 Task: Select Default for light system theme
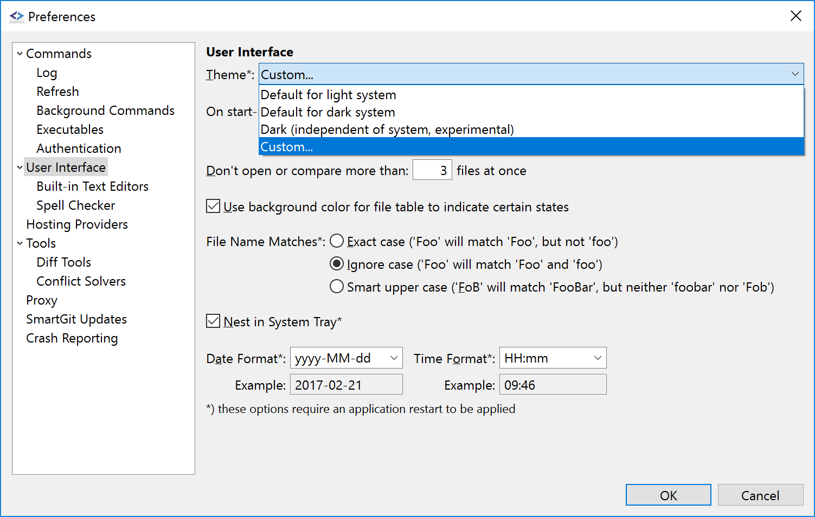[328, 94]
